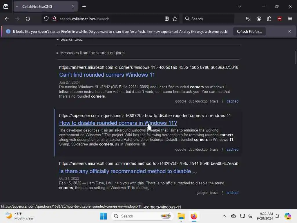Close the CollabNet SearXNG tab
Screen dimensions: 297x223
(73, 7)
